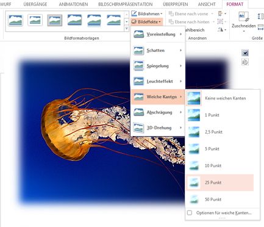
Task: Open the rotate objects dropdown icon
Action: click(222, 30)
